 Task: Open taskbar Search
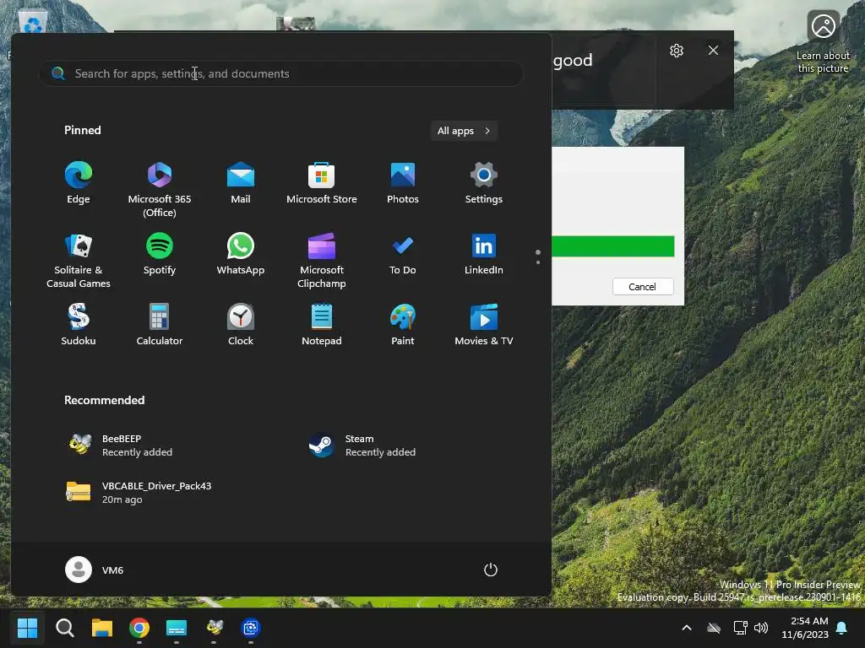tap(64, 628)
